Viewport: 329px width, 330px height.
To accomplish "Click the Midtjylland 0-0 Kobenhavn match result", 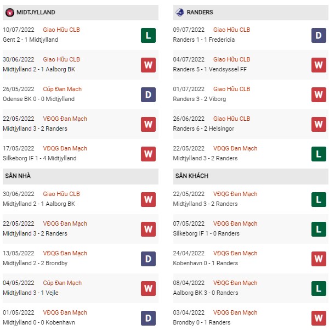I will point(39,322).
